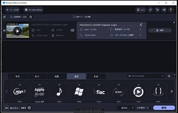Switch to the devices (裝置) format tab
The width and height of the screenshot is (178, 113).
[x=57, y=76]
